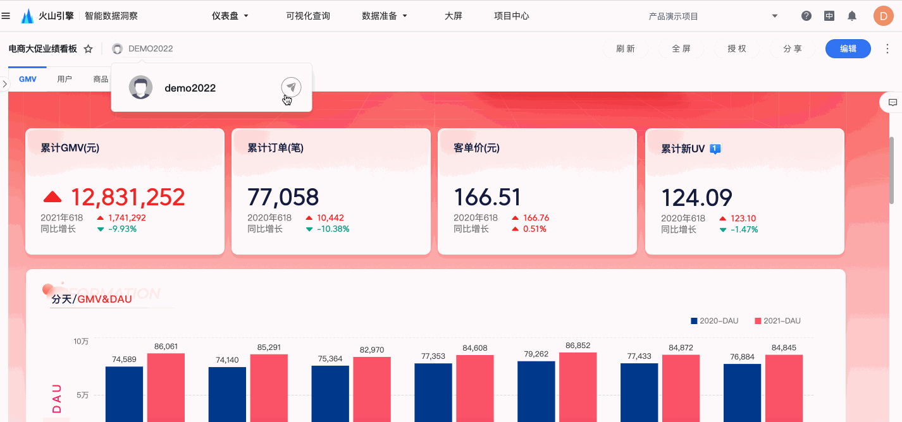Screen dimensions: 902x422
Task: Expand the left sidebar arrow
Action: (x=4, y=84)
